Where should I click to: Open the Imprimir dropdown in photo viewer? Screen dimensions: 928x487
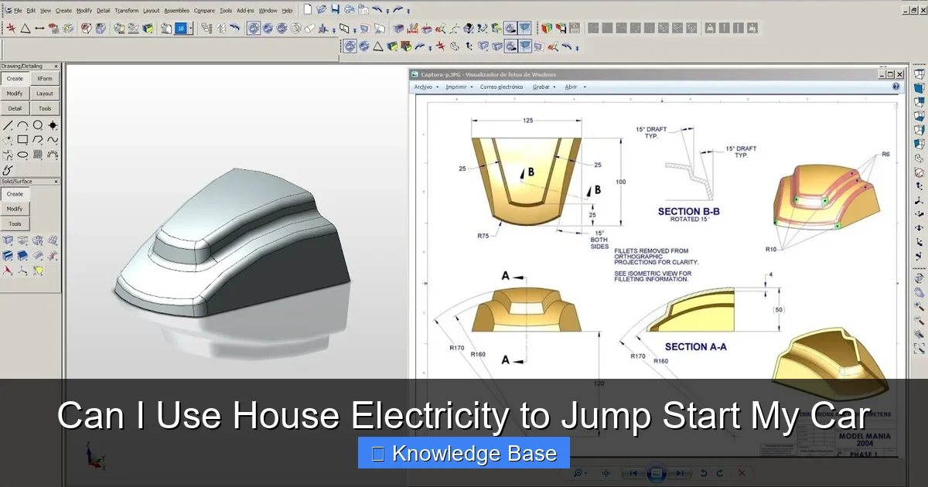[459, 87]
